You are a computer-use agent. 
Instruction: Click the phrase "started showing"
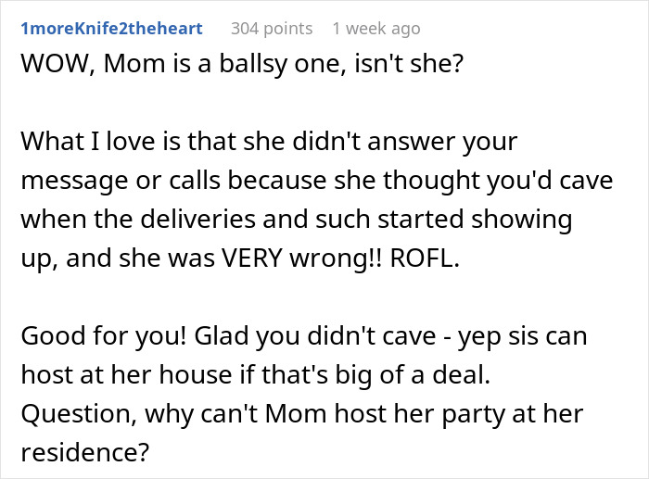tap(499, 221)
